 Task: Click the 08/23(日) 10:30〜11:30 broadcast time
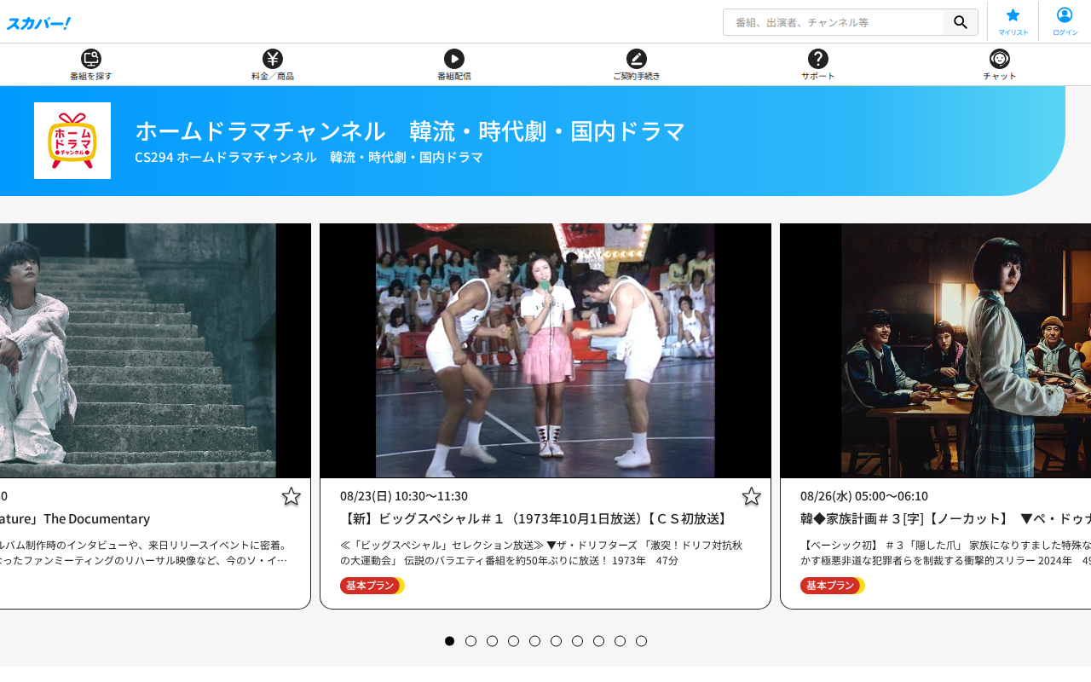point(404,496)
